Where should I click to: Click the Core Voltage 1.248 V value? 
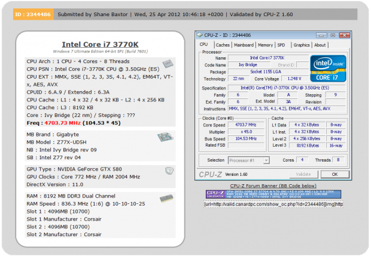click(x=294, y=79)
